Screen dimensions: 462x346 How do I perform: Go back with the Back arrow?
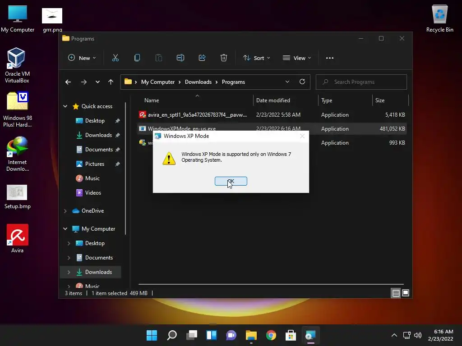[68, 82]
